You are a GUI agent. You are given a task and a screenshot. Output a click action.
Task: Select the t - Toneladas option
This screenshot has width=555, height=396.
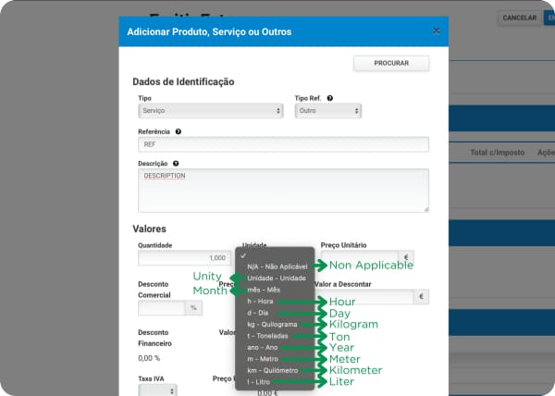click(x=275, y=336)
